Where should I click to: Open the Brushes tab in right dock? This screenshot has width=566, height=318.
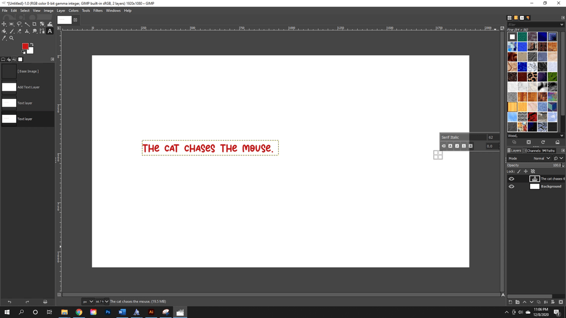click(x=509, y=18)
